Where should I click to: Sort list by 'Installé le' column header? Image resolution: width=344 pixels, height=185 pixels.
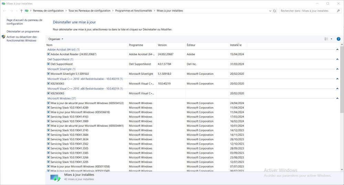(236, 45)
